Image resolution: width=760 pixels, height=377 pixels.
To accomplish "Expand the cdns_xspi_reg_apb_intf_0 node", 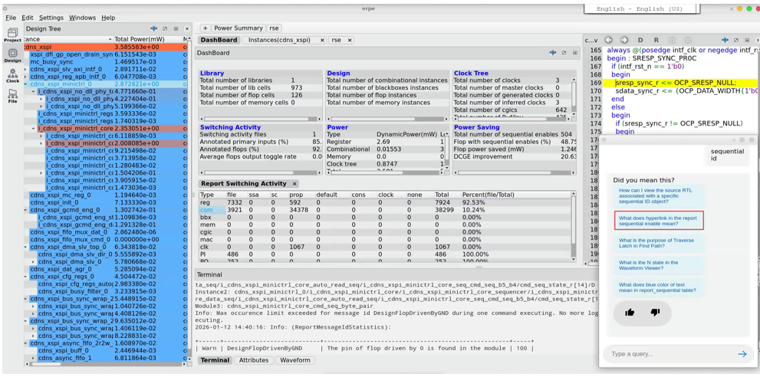I will pos(26,77).
